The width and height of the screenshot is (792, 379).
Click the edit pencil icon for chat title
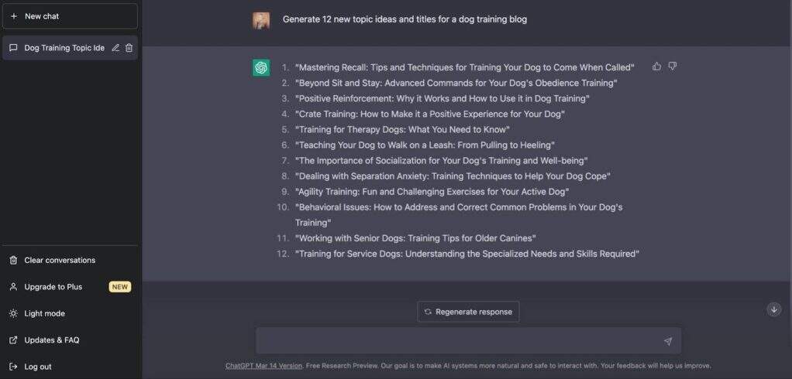pyautogui.click(x=115, y=48)
